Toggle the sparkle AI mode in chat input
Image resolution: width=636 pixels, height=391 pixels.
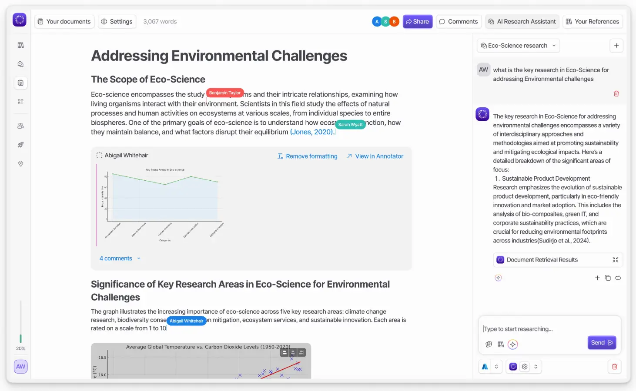[x=513, y=344]
